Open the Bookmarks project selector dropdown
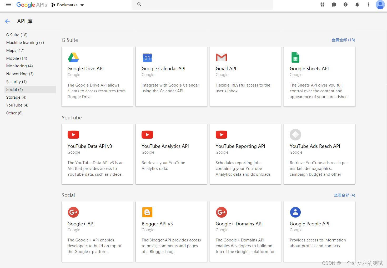387x268 pixels. tap(68, 5)
